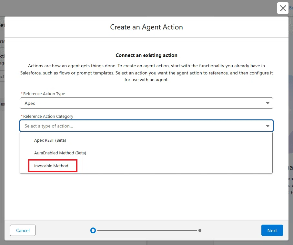Image resolution: width=293 pixels, height=245 pixels.
Task: Cancel the agent action creation
Action: click(x=23, y=230)
